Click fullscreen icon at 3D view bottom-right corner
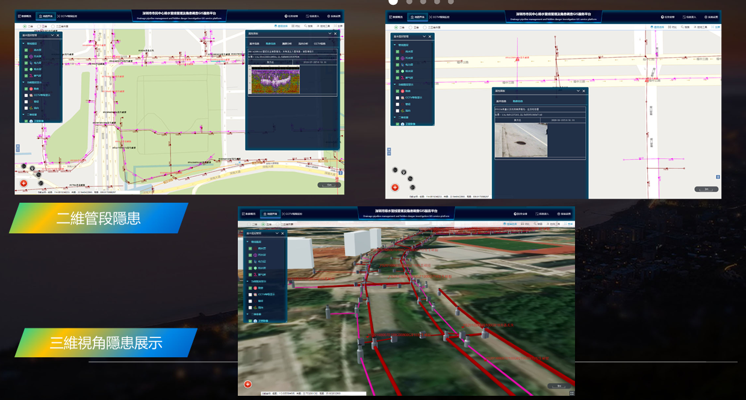Viewport: 746px width, 400px height. [571, 393]
